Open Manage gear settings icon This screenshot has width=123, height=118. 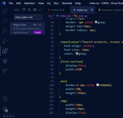(x=5, y=109)
